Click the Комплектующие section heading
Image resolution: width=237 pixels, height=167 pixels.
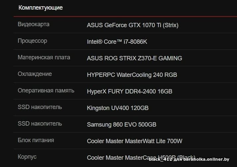[x=40, y=8]
